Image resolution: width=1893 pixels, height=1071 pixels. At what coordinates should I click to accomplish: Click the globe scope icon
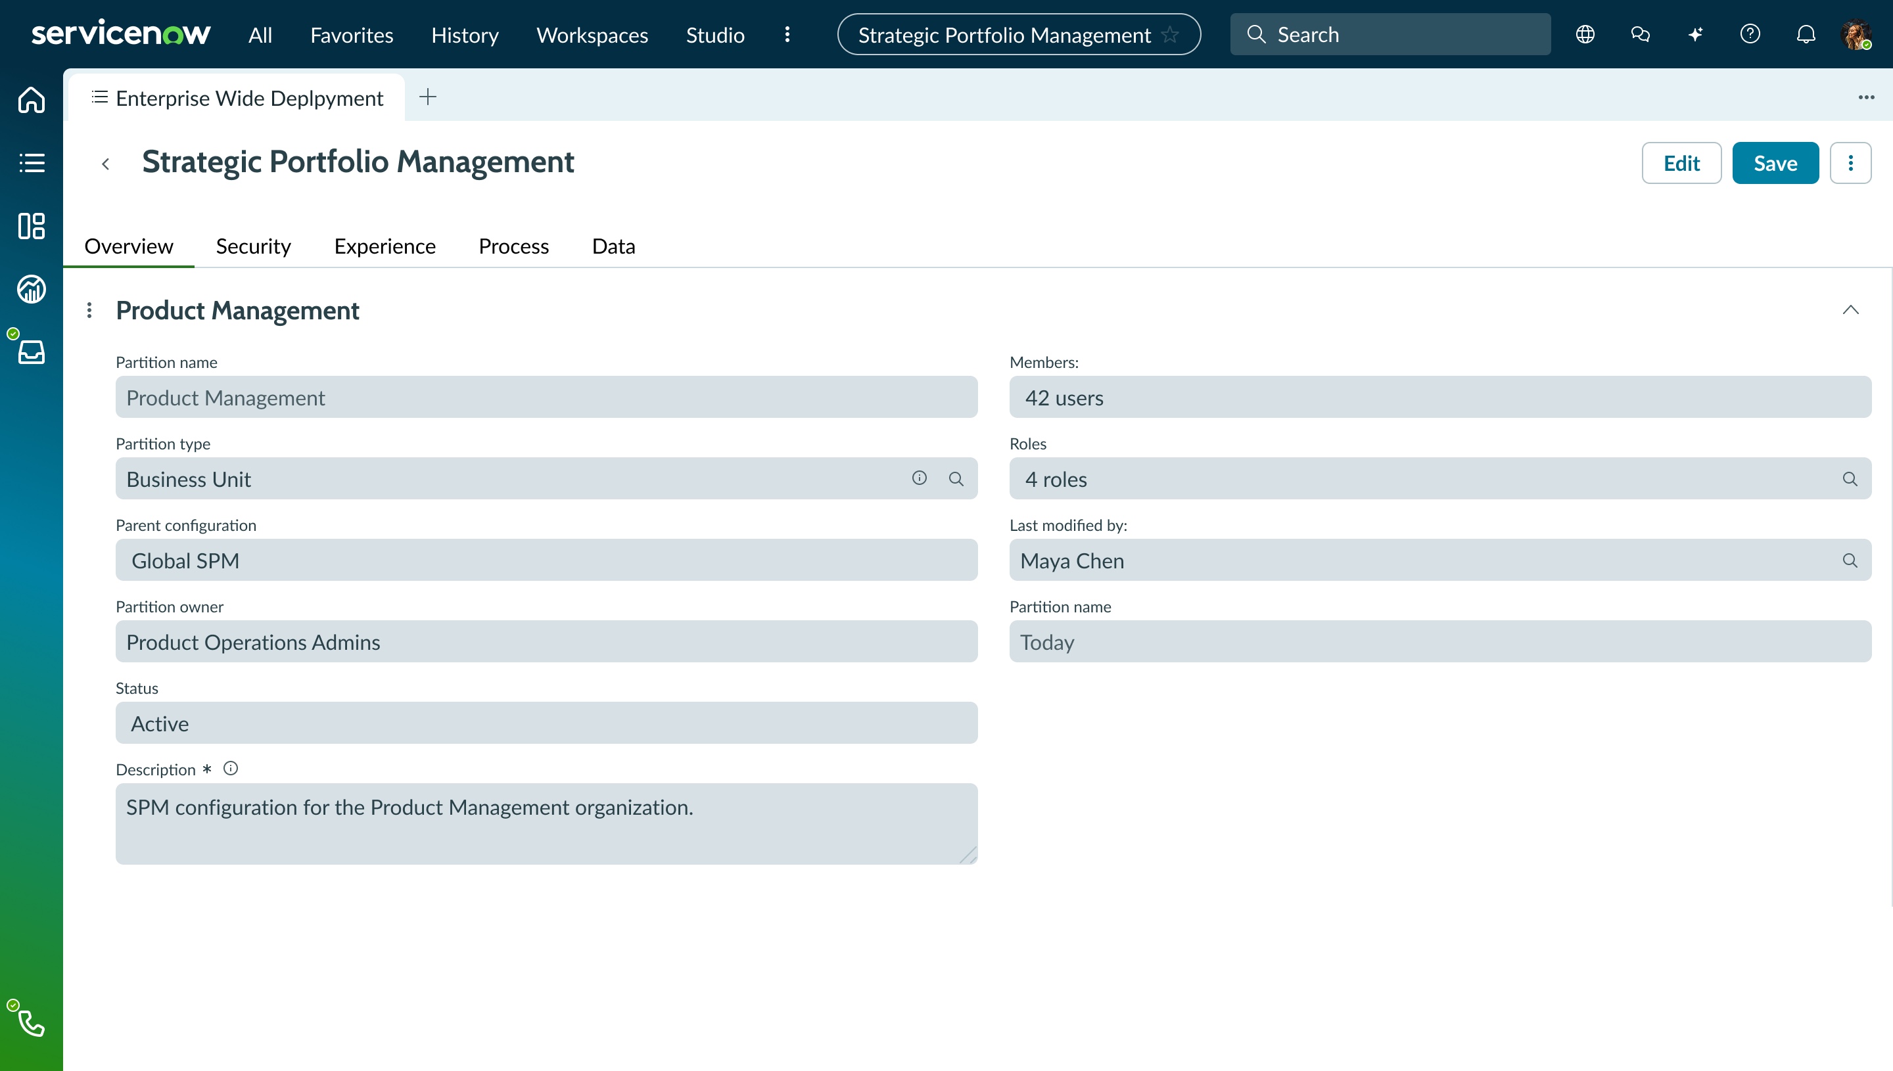coord(1585,35)
